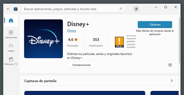
Task: Click the Obtener button
Action: pos(155,25)
